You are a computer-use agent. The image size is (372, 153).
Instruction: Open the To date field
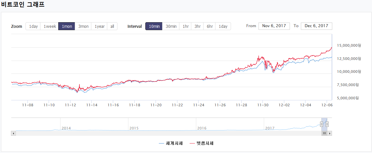(316, 26)
